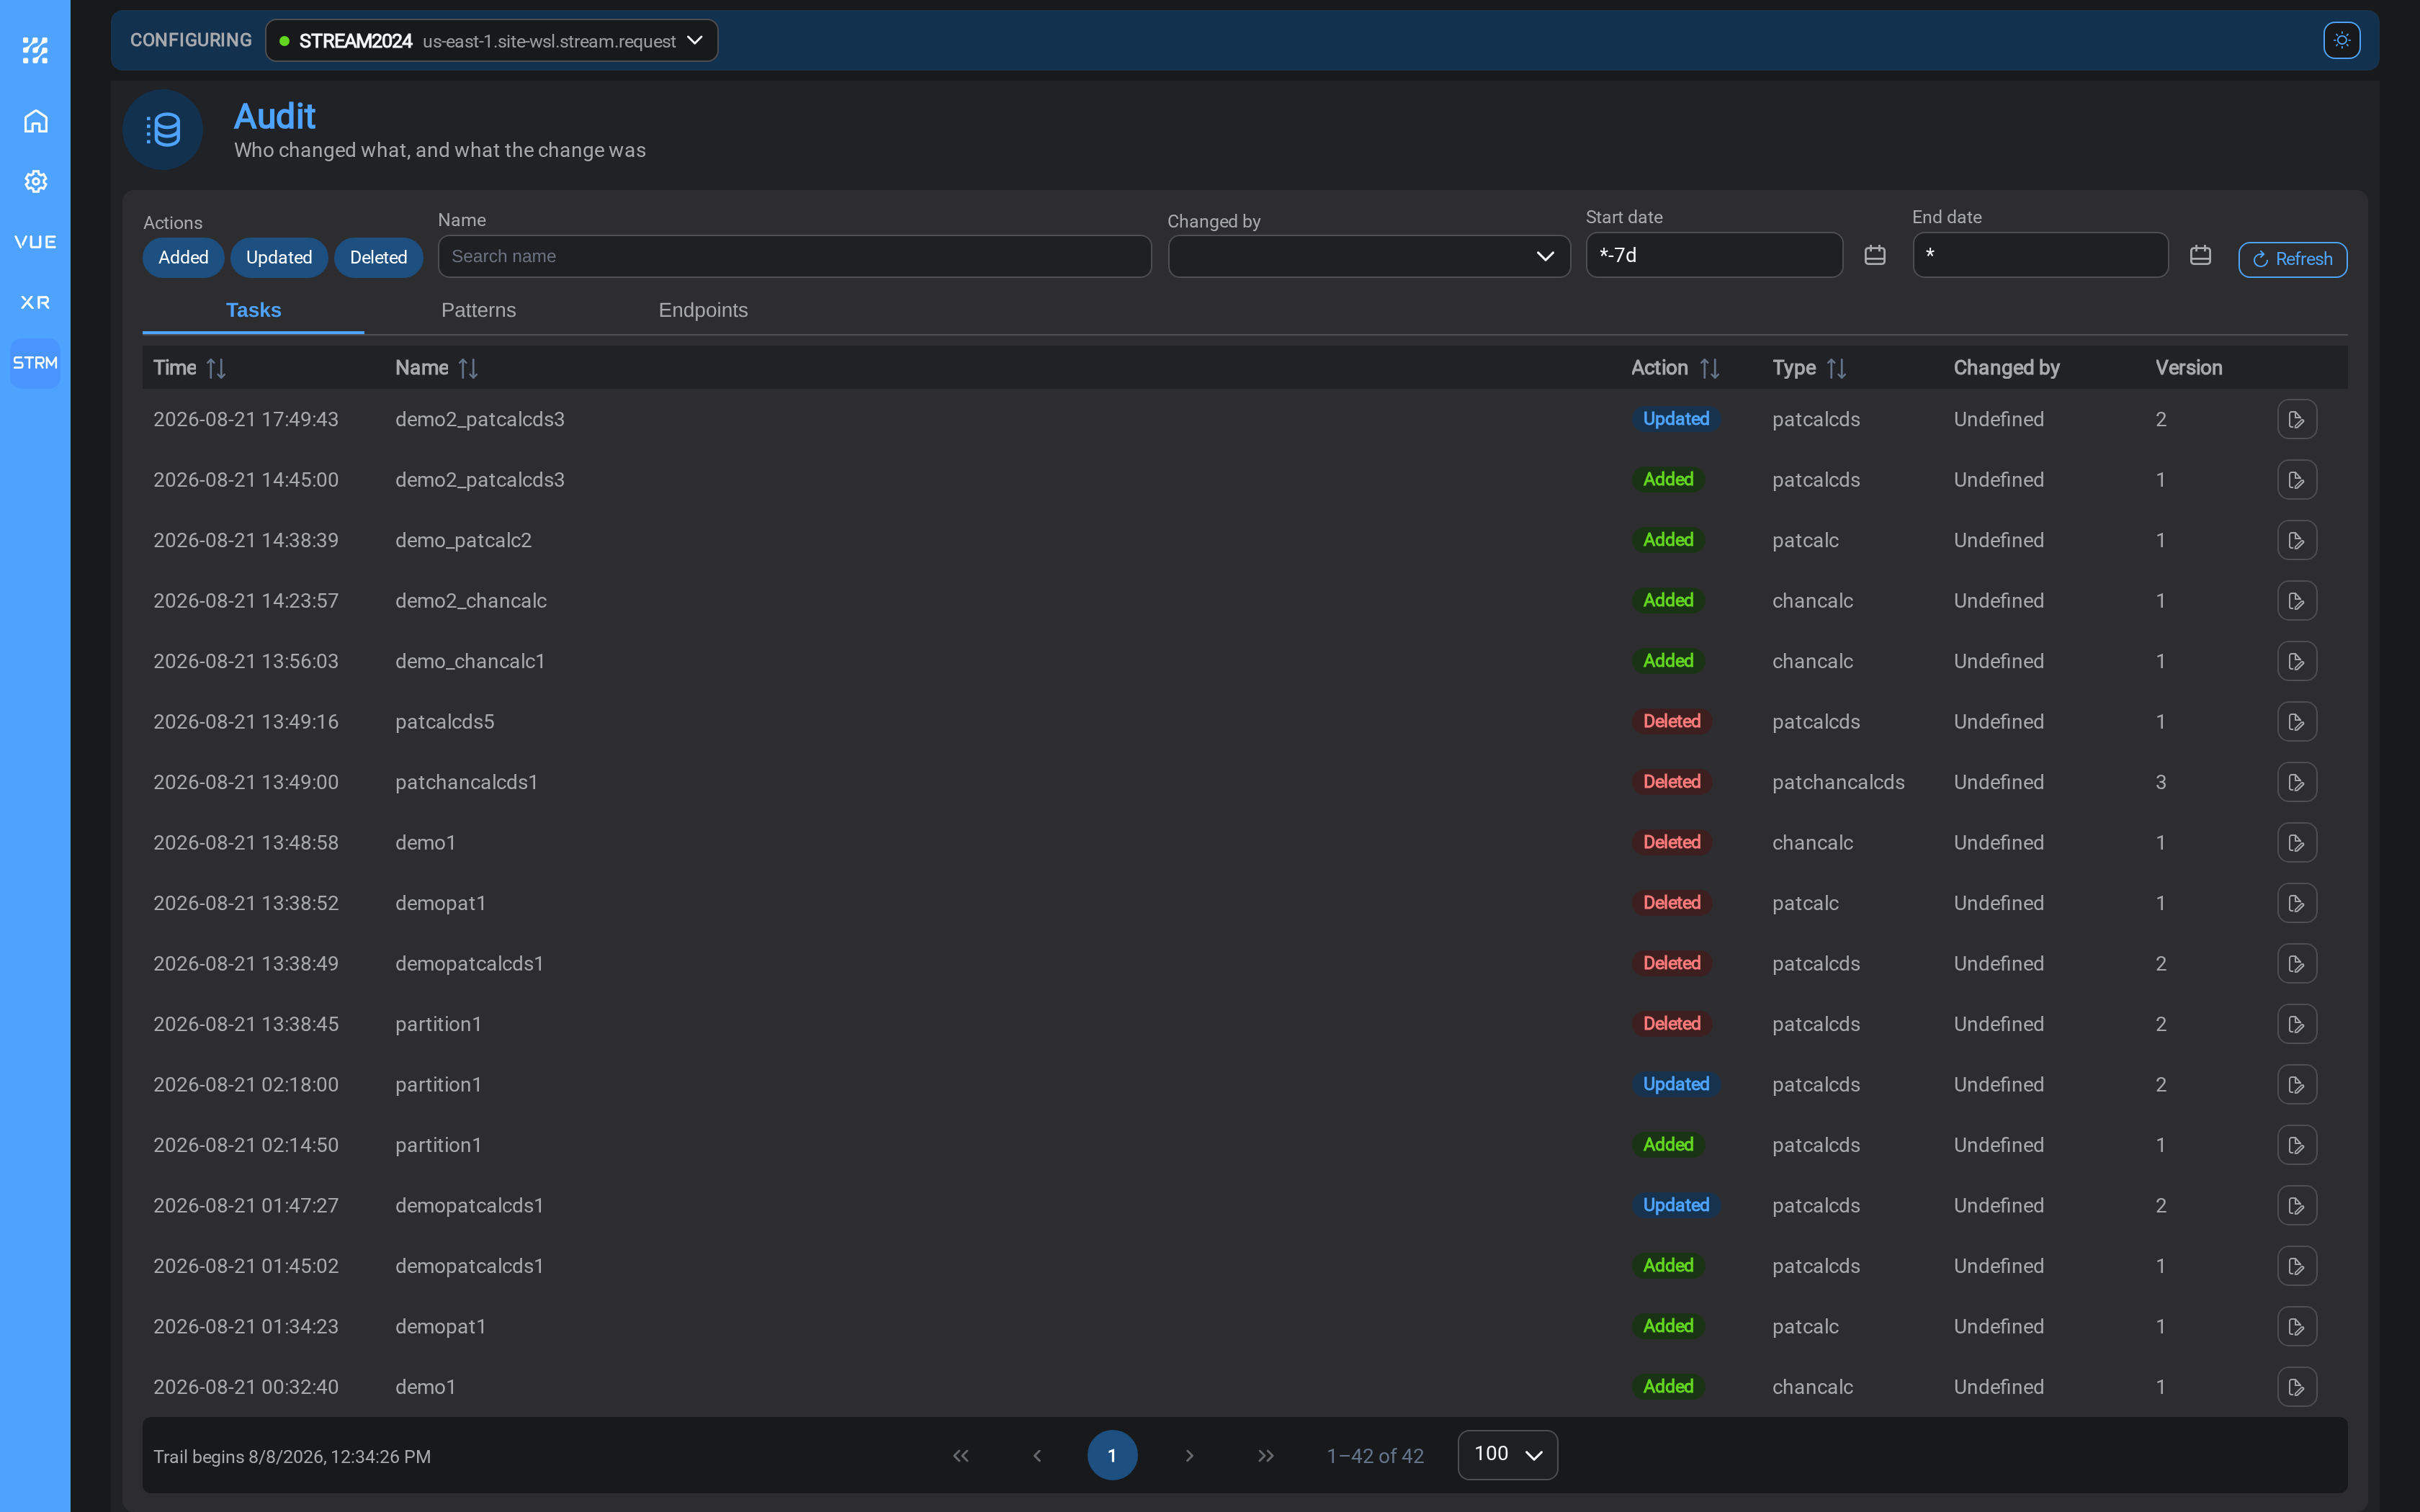Open the XR module in the sidebar
Image resolution: width=2420 pixels, height=1512 pixels.
[x=35, y=302]
